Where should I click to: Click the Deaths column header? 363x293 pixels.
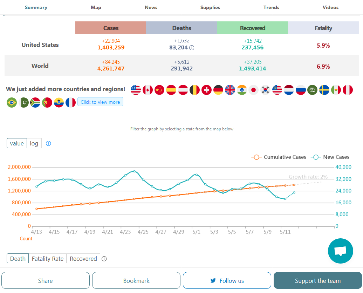(x=182, y=28)
